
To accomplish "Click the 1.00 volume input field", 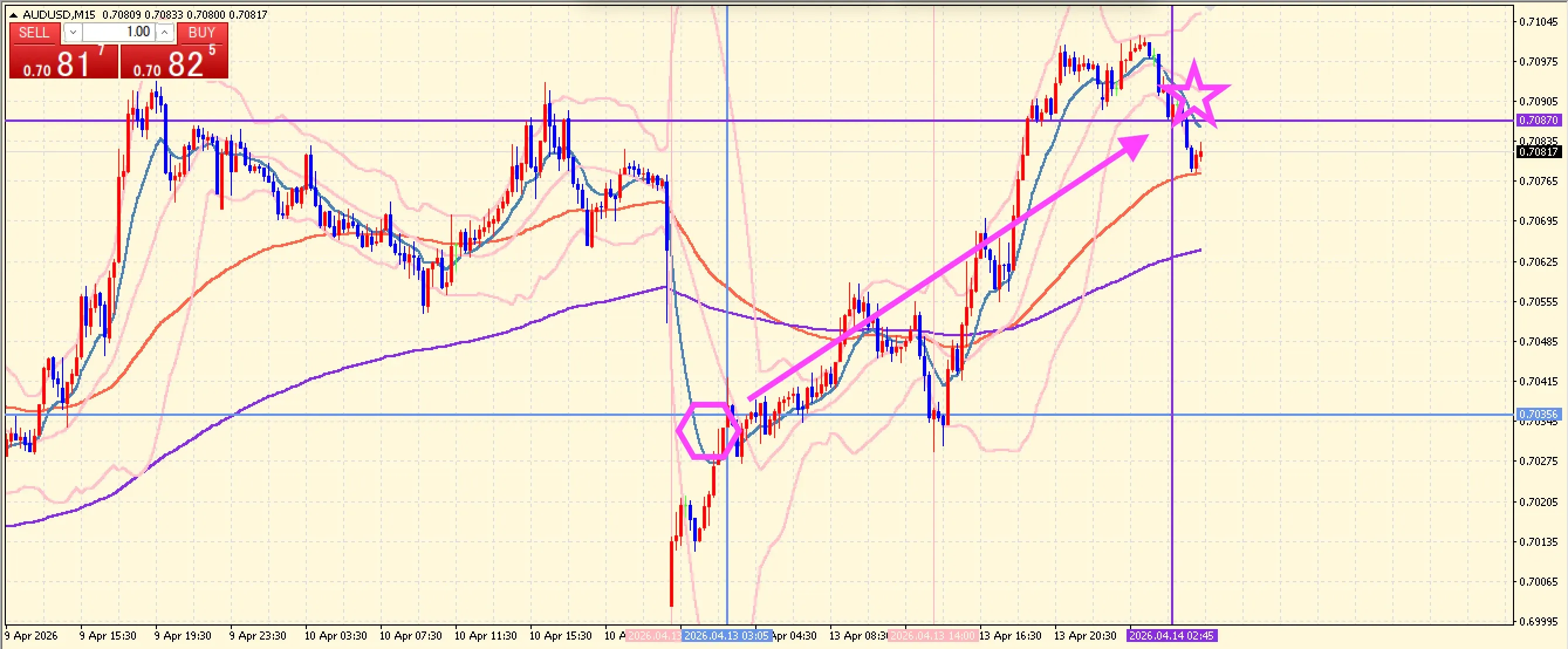I will 119,32.
